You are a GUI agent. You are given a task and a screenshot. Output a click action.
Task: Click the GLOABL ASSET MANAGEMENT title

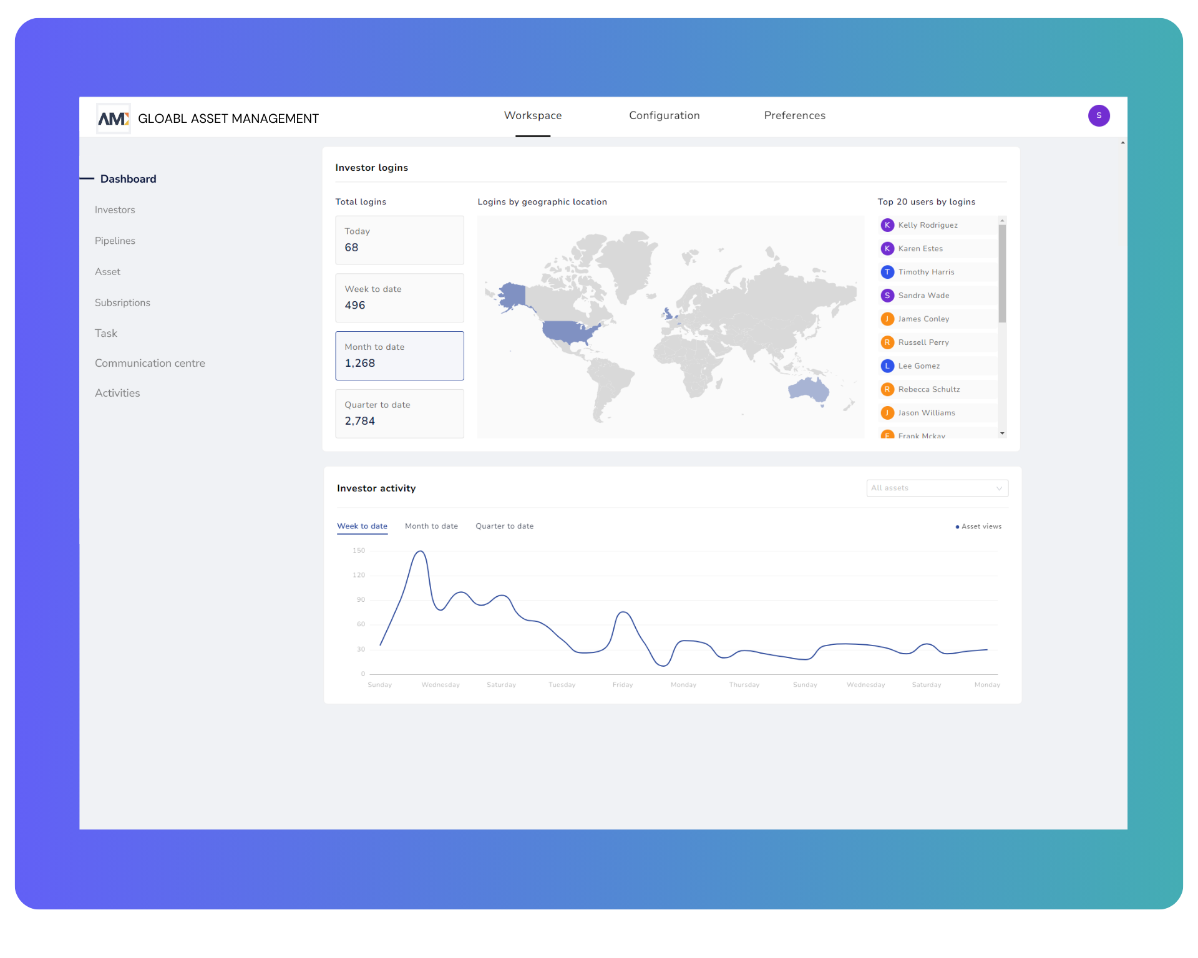pyautogui.click(x=228, y=119)
